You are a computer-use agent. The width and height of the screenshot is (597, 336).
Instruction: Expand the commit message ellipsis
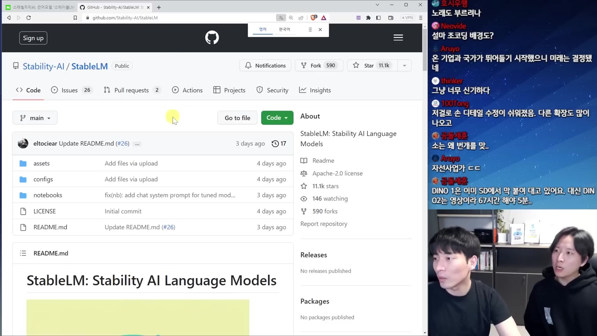(x=137, y=144)
